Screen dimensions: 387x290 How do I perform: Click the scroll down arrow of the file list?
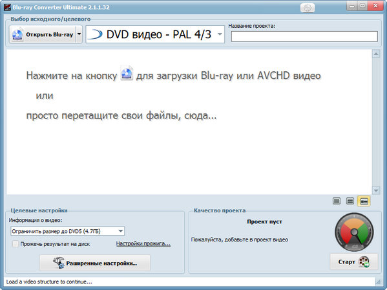click(376, 190)
